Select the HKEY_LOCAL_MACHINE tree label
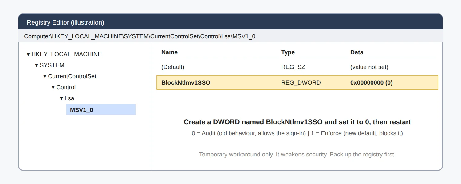461x184 pixels. point(66,54)
